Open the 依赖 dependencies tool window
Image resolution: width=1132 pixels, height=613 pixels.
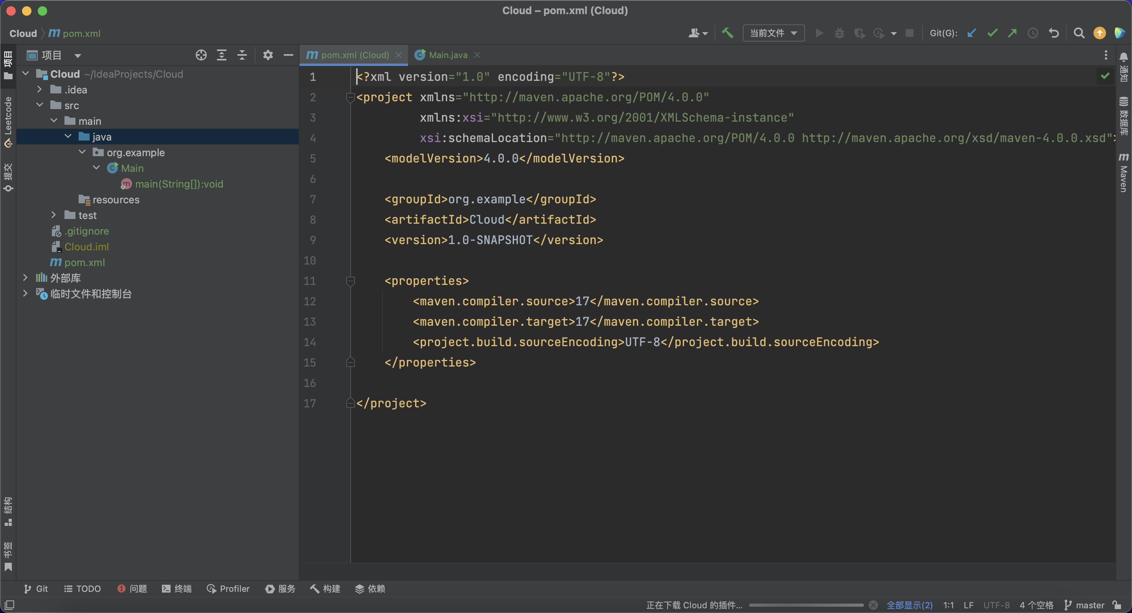click(x=370, y=588)
